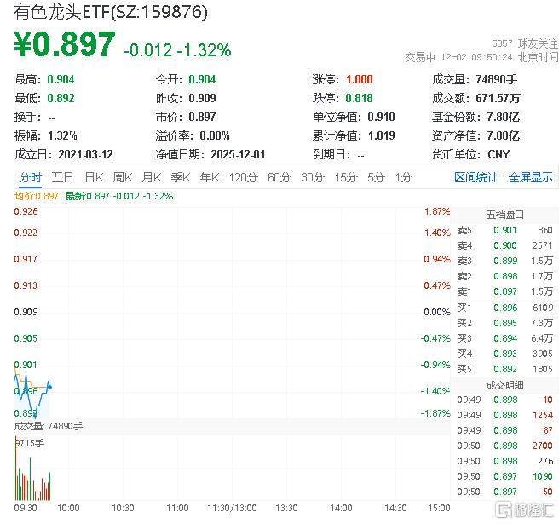This screenshot has width=559, height=524.
Task: Click the 全屏显示 link
Action: pyautogui.click(x=531, y=177)
